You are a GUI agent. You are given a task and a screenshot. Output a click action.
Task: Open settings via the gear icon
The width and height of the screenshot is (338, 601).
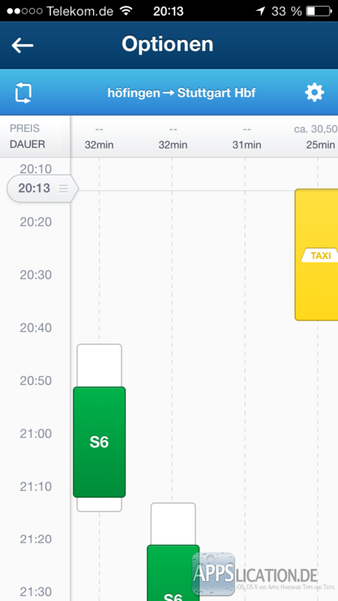coord(314,93)
